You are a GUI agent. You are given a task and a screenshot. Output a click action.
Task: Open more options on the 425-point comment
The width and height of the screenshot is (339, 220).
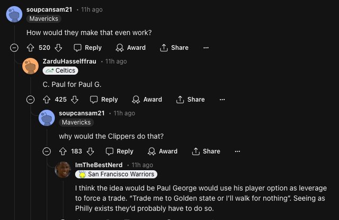[222, 100]
